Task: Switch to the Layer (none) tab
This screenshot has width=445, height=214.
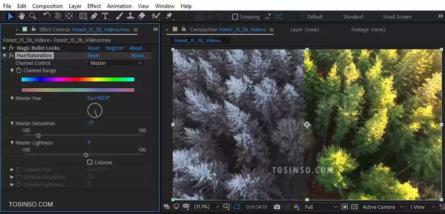Action: click(x=304, y=30)
